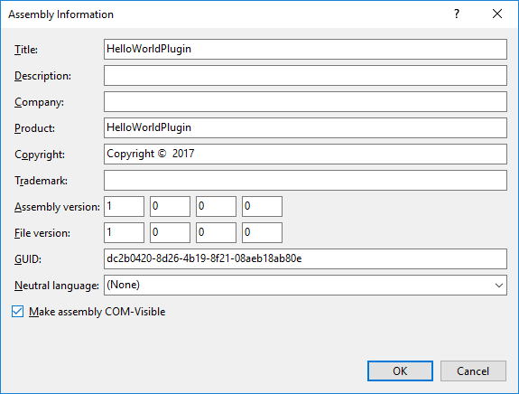Click the Cancel button

pos(473,371)
